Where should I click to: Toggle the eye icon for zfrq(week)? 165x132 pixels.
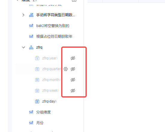(73, 91)
